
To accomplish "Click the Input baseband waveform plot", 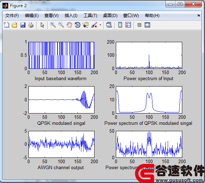I will pyautogui.click(x=61, y=55).
